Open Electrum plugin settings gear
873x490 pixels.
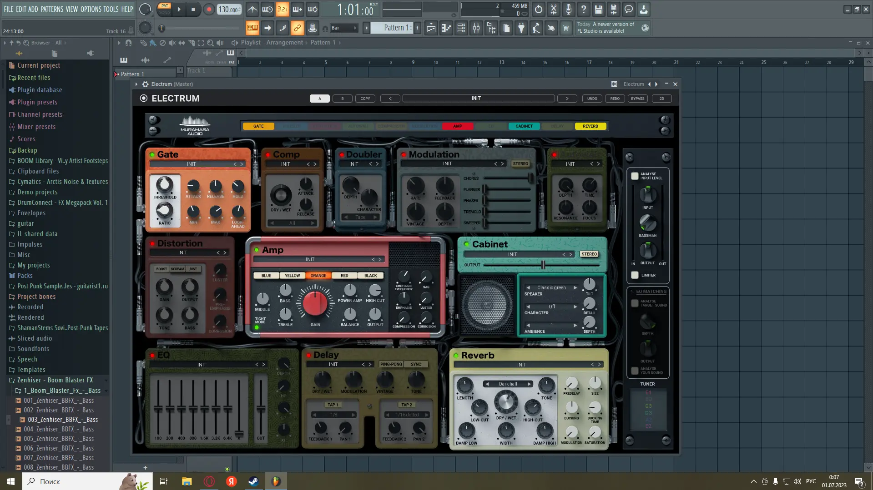tap(145, 84)
